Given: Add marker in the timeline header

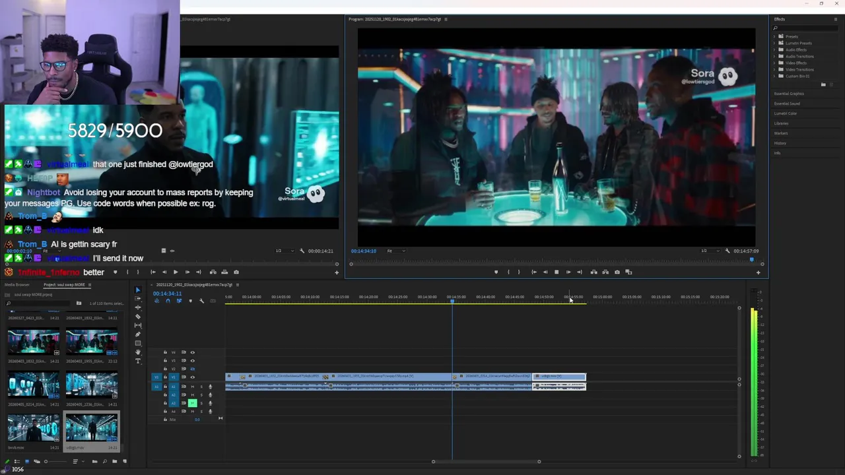Looking at the screenshot, I should click(190, 301).
